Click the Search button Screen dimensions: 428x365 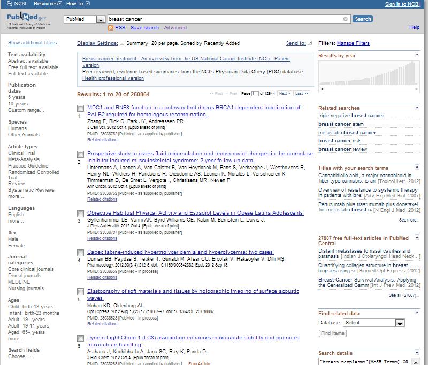[x=363, y=19]
